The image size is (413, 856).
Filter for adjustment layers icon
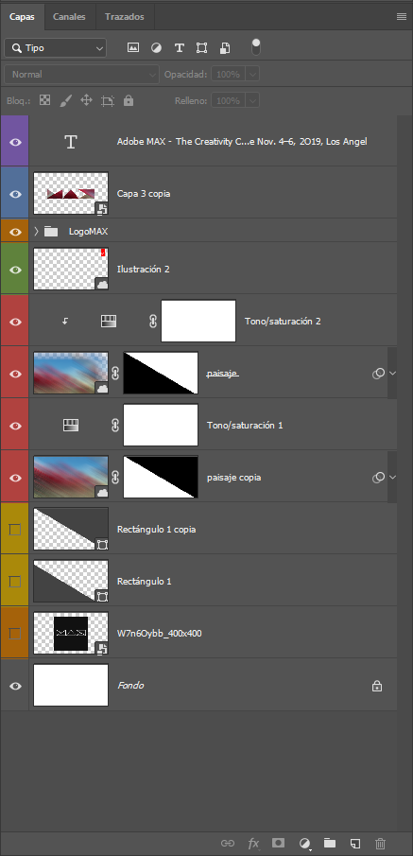[x=157, y=47]
